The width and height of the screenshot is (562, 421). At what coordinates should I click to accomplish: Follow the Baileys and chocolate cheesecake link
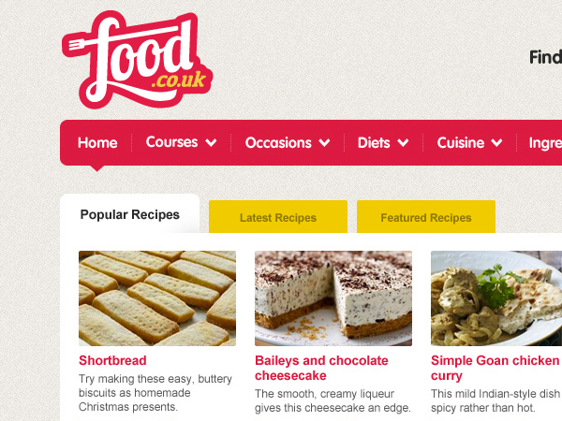point(321,368)
